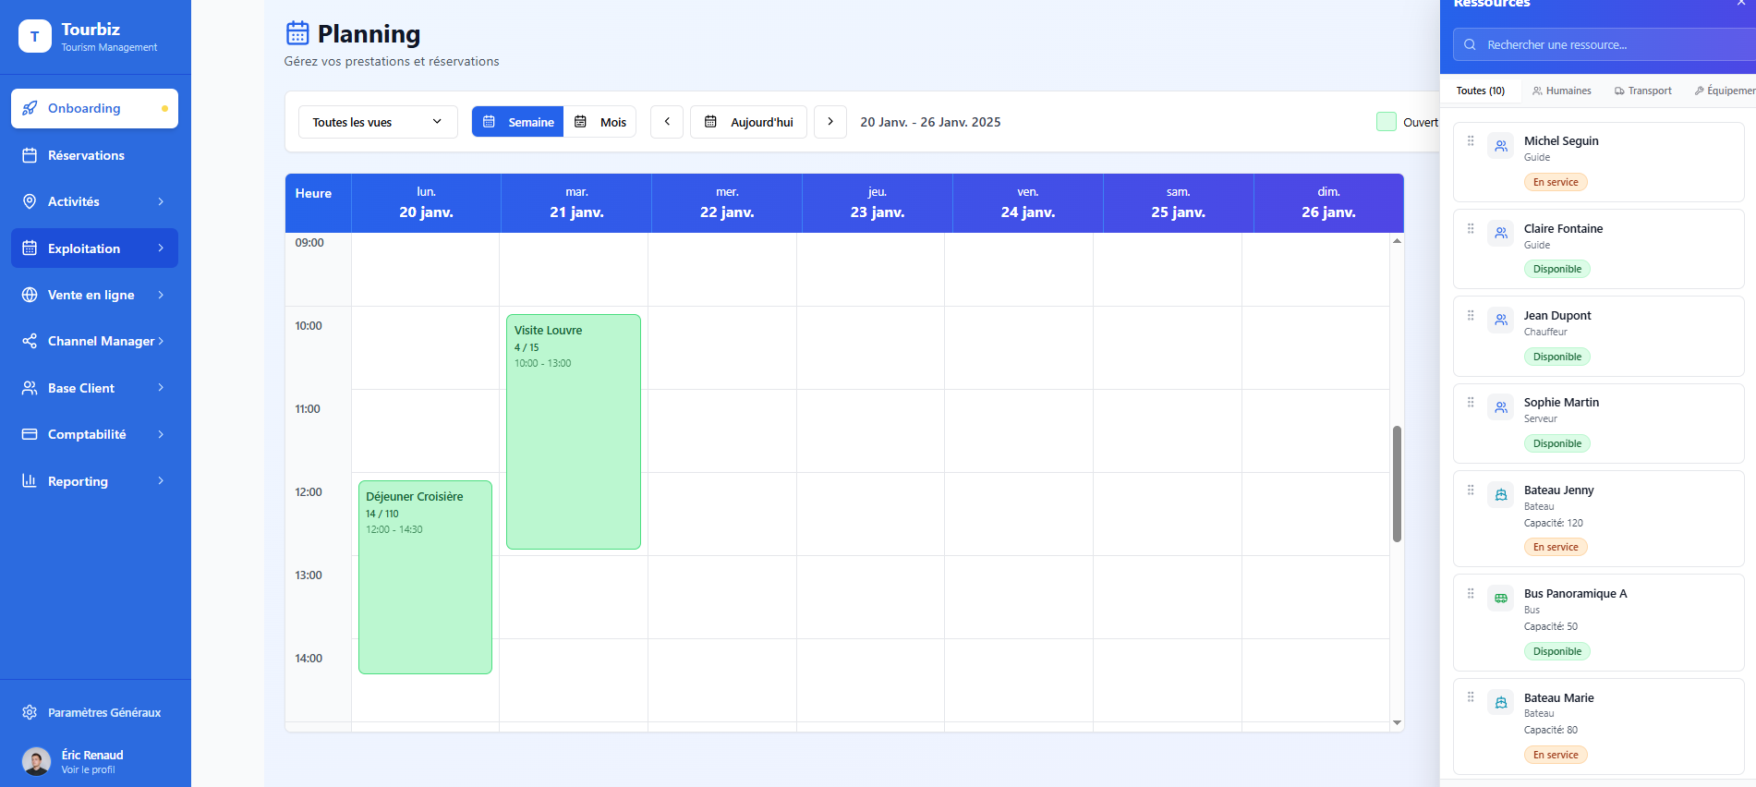Click the bus icon on Bus Panoramique A card
The image size is (1756, 787).
pos(1501,599)
